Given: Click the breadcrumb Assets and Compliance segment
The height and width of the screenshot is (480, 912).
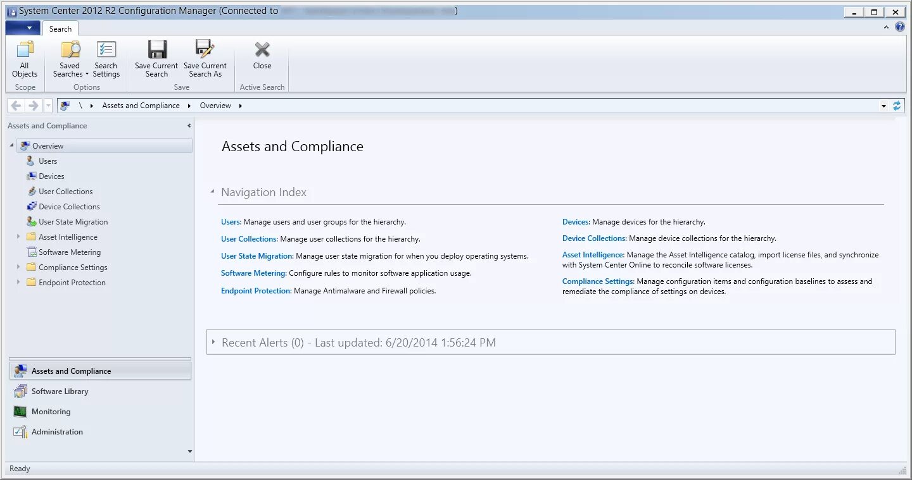Looking at the screenshot, I should coord(141,106).
